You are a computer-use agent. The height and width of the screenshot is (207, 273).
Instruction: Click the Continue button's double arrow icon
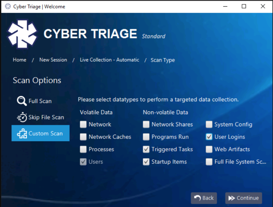point(232,198)
